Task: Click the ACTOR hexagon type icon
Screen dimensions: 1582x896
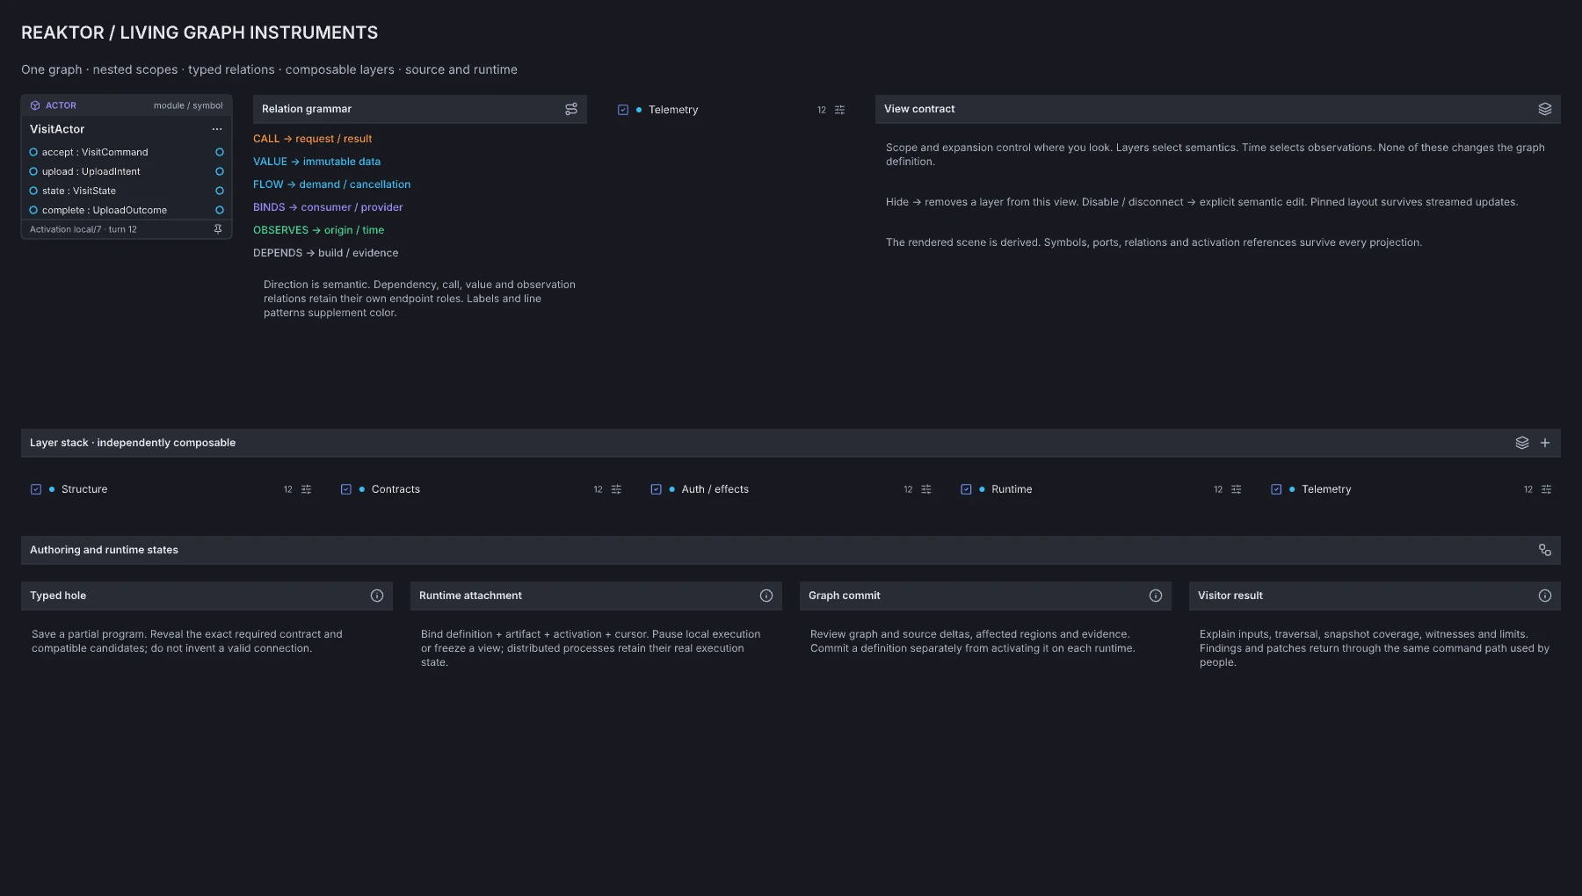Action: click(35, 105)
